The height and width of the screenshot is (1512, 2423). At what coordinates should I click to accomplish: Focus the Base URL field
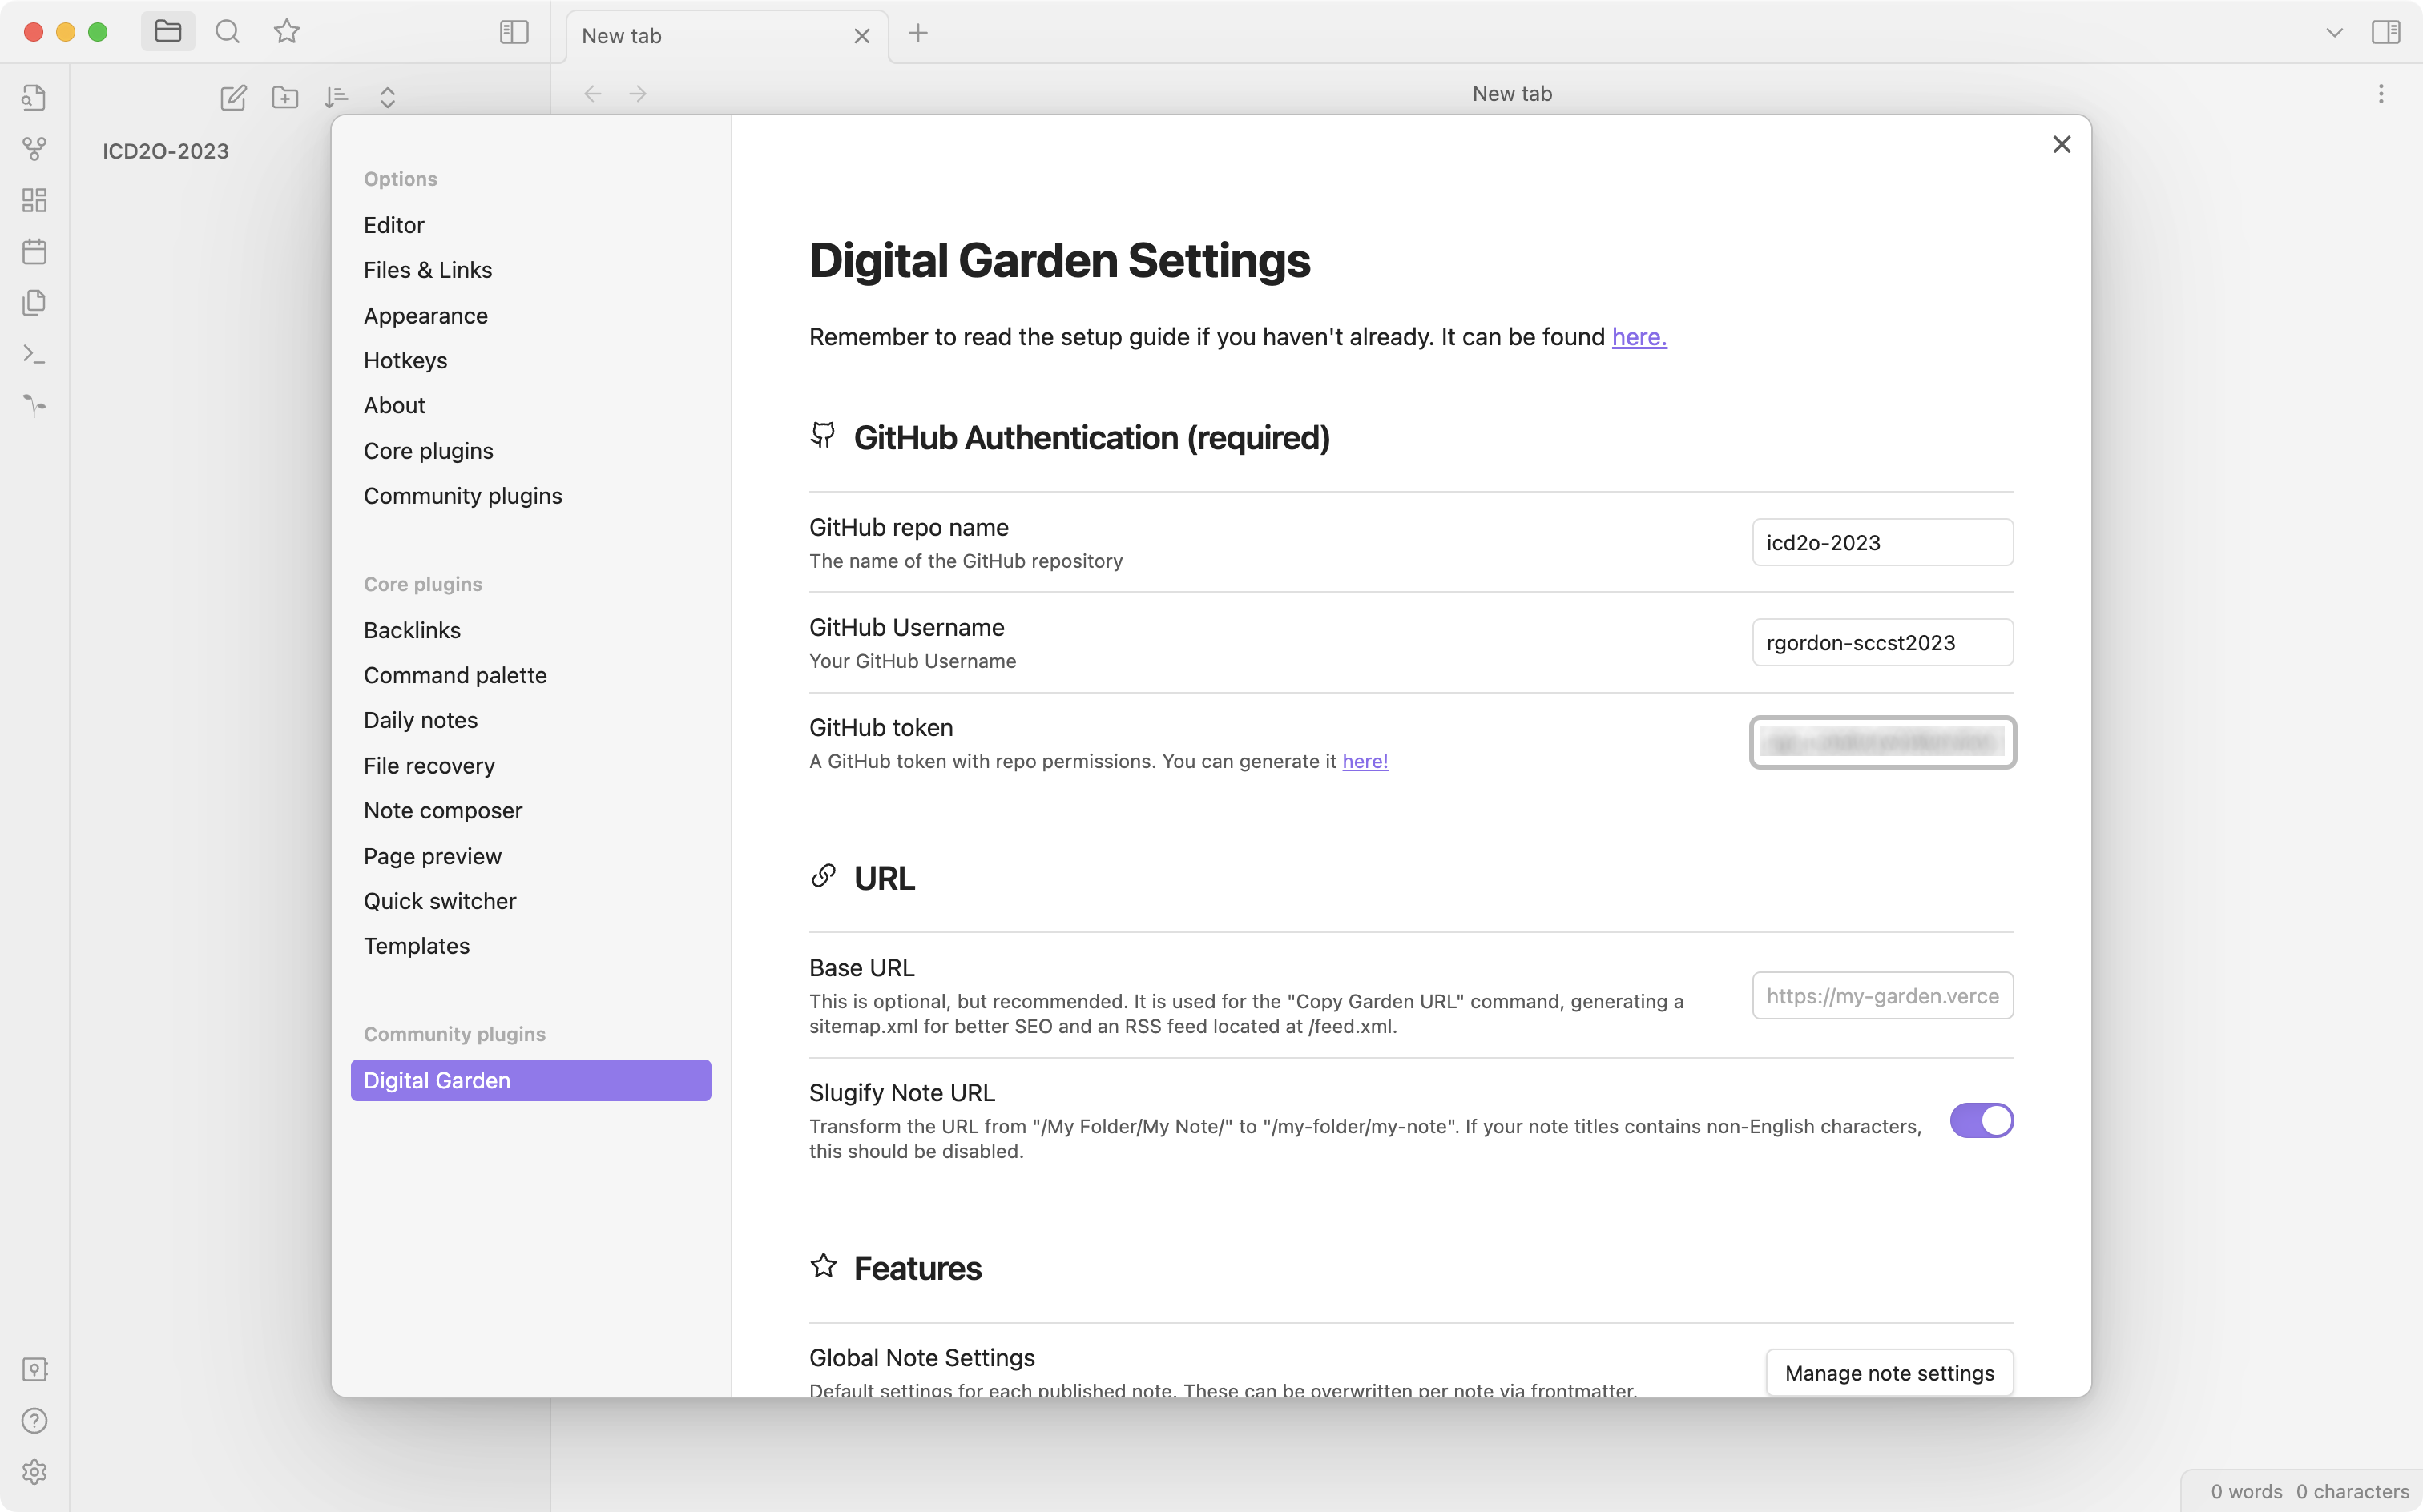coord(1882,996)
